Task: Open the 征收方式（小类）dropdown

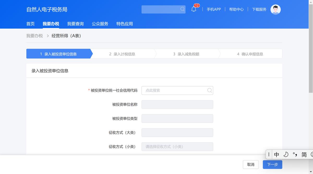Action: point(177,147)
